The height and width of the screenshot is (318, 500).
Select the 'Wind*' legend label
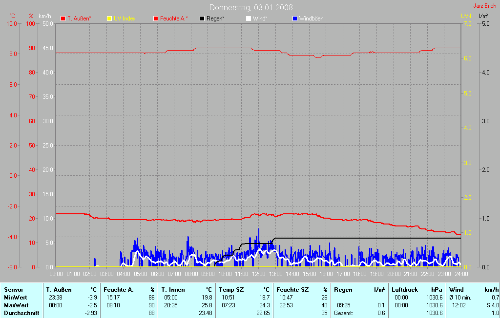[x=260, y=19]
